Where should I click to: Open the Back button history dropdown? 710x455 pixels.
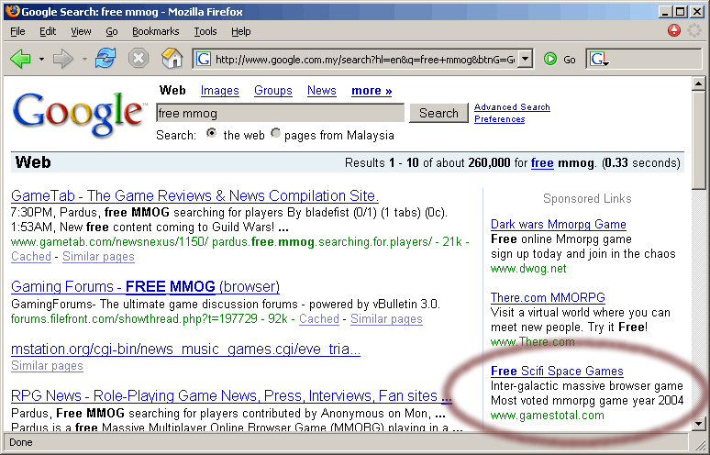click(x=41, y=59)
